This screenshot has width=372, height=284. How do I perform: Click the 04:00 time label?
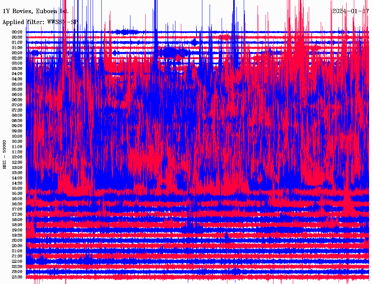(x=17, y=74)
